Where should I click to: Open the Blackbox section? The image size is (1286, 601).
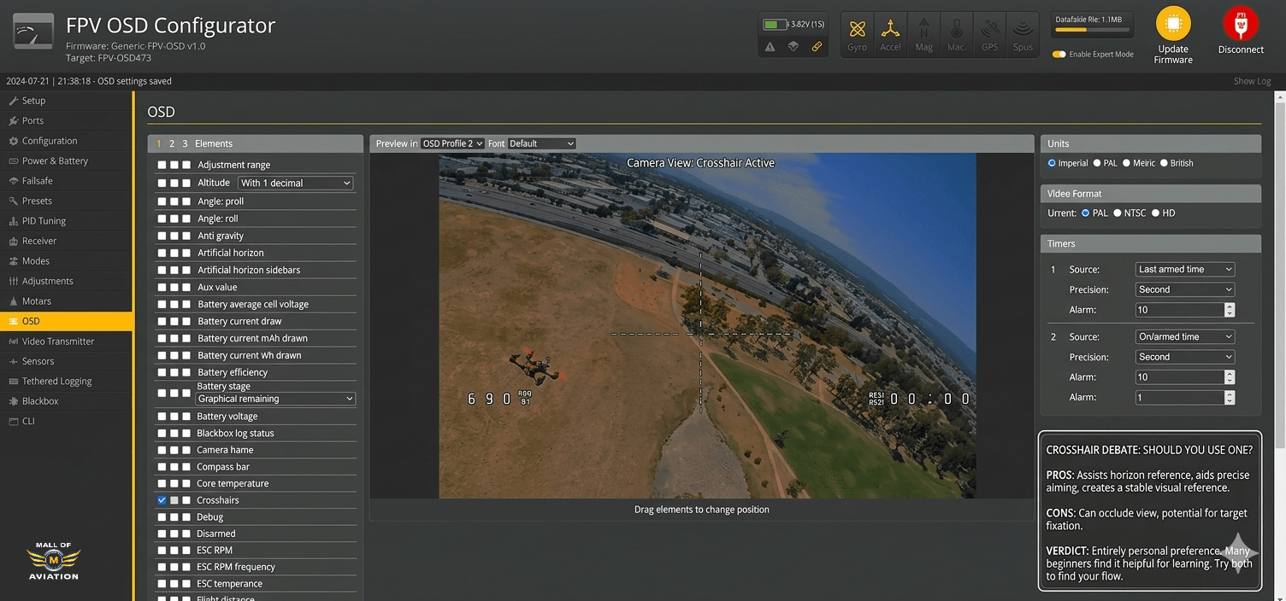coord(43,400)
